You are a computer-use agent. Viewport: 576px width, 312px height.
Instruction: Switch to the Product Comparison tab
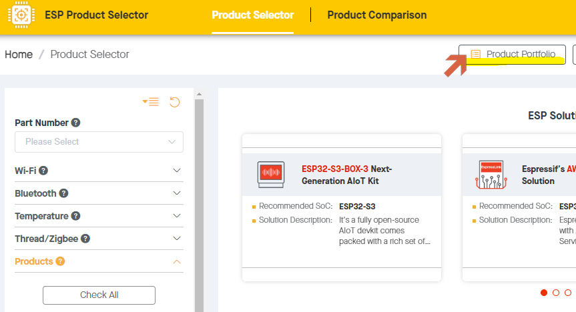[377, 15]
